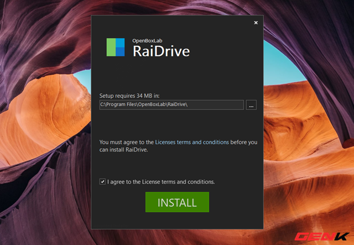Click the "I agree to the License terms and conditions." label
This screenshot has height=245, width=354.
tap(161, 182)
